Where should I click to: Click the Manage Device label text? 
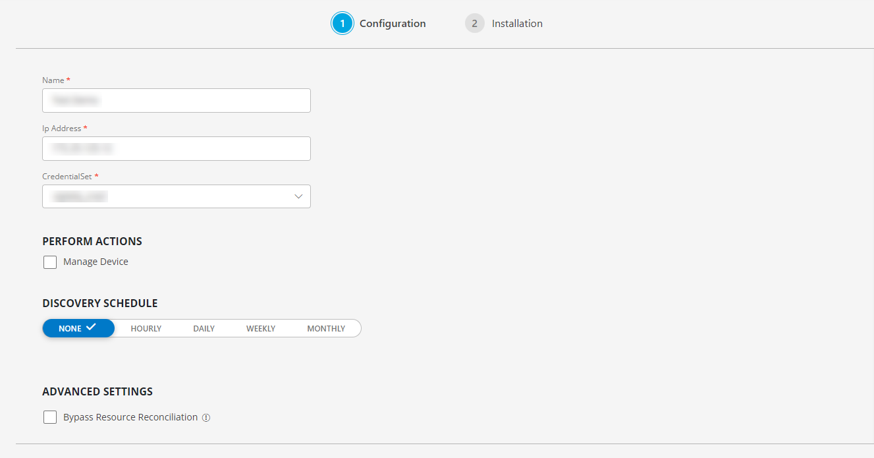click(94, 262)
